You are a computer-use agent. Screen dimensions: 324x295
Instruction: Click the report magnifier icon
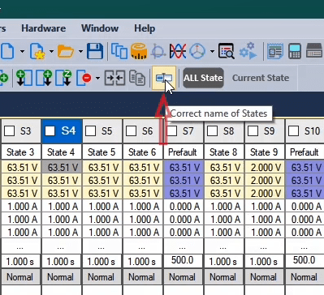pos(226,51)
